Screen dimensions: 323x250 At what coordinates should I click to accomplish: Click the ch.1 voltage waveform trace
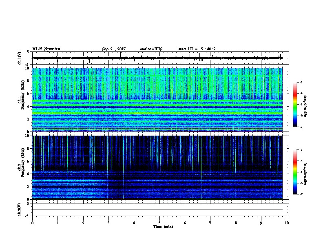[x=157, y=58]
